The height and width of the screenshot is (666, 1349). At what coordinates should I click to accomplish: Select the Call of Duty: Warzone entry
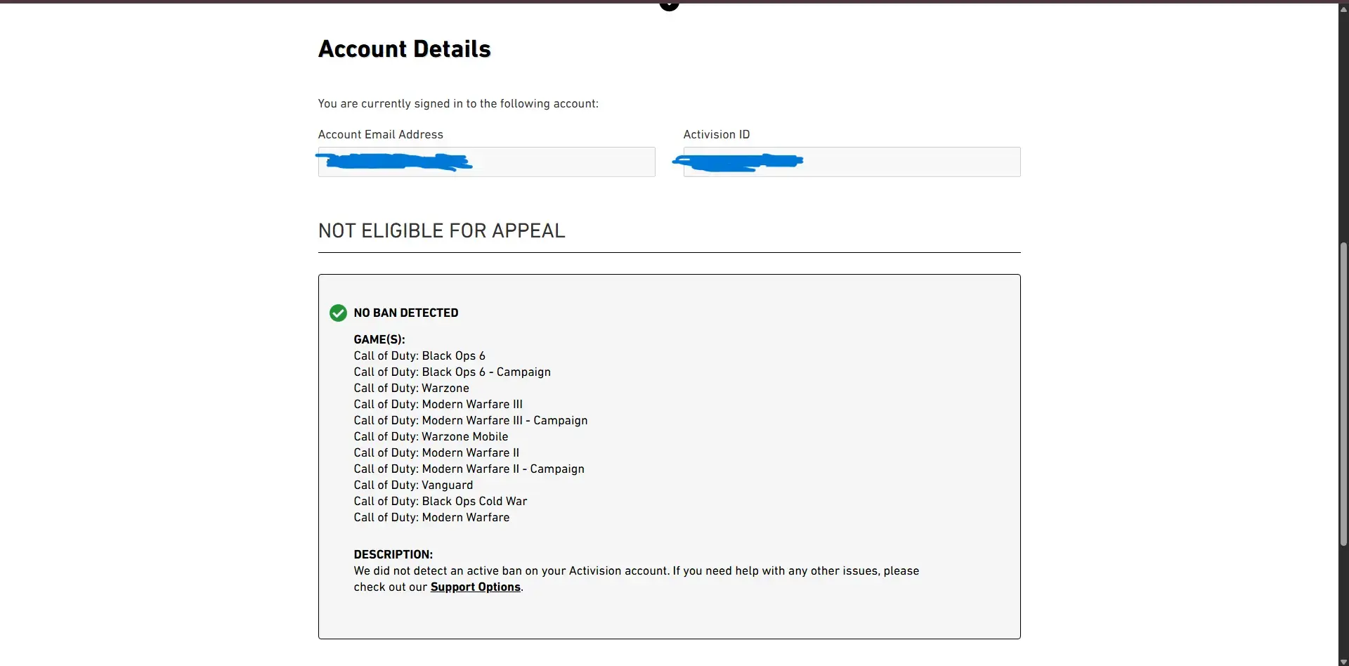[x=411, y=388]
